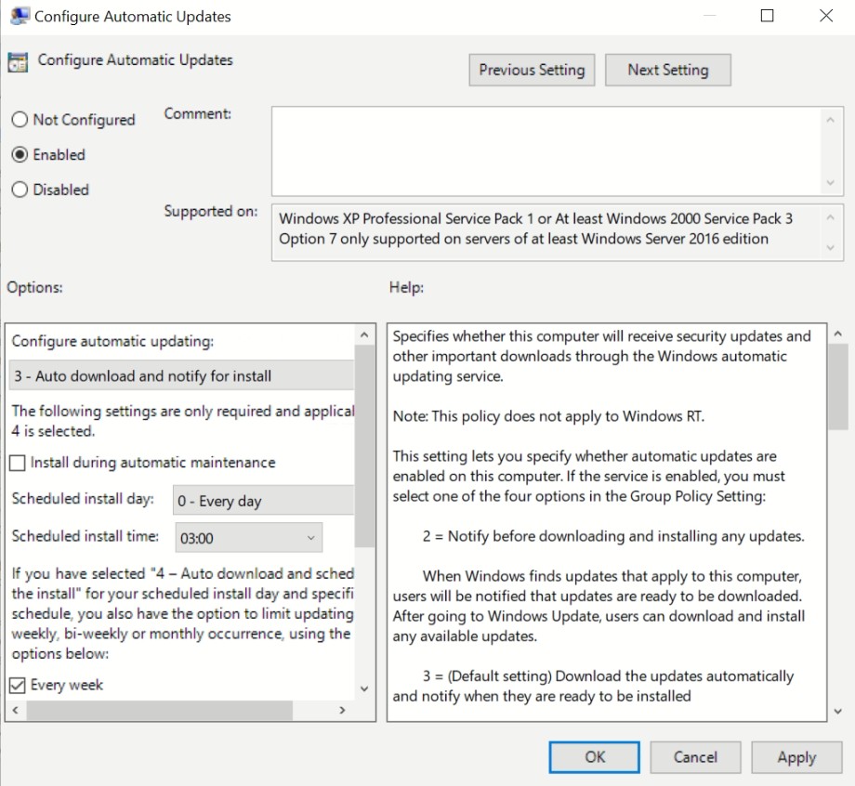This screenshot has height=786, width=855.
Task: Click Help pane vertical scrollbar thumb
Action: point(837,387)
